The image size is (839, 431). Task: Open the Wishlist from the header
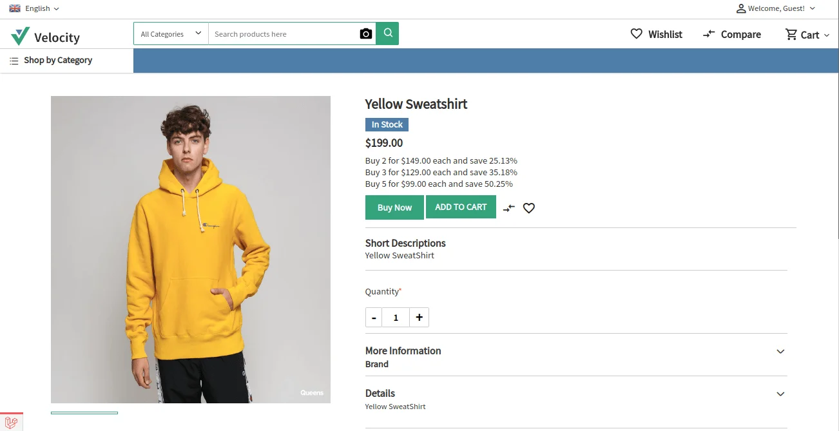(656, 34)
